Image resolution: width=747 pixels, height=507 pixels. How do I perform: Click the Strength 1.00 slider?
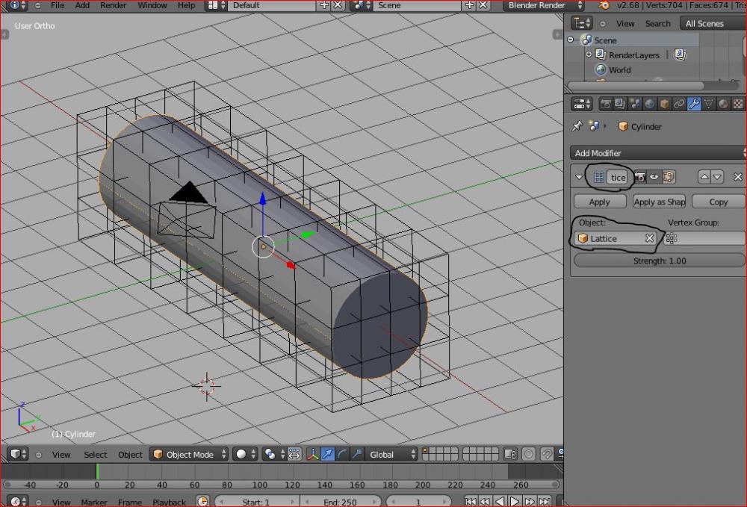click(659, 261)
